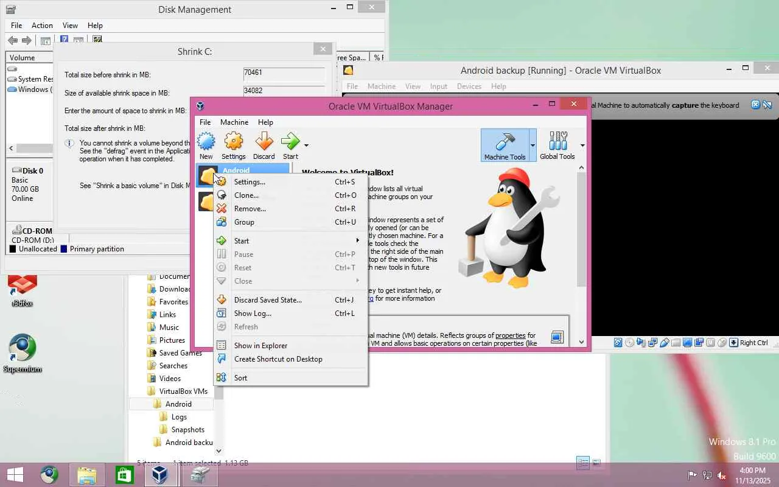Choose Sort in the context menu

point(291,378)
